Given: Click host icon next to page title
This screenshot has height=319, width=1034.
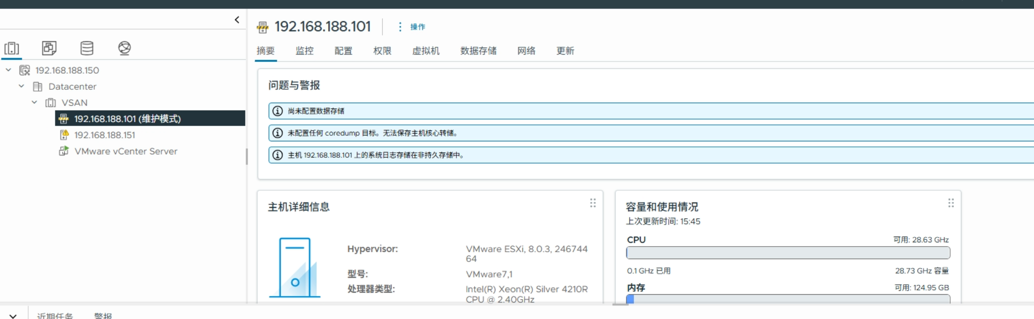Looking at the screenshot, I should [x=263, y=27].
